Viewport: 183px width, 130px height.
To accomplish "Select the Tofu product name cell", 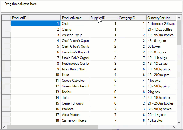I will pos(75,98).
